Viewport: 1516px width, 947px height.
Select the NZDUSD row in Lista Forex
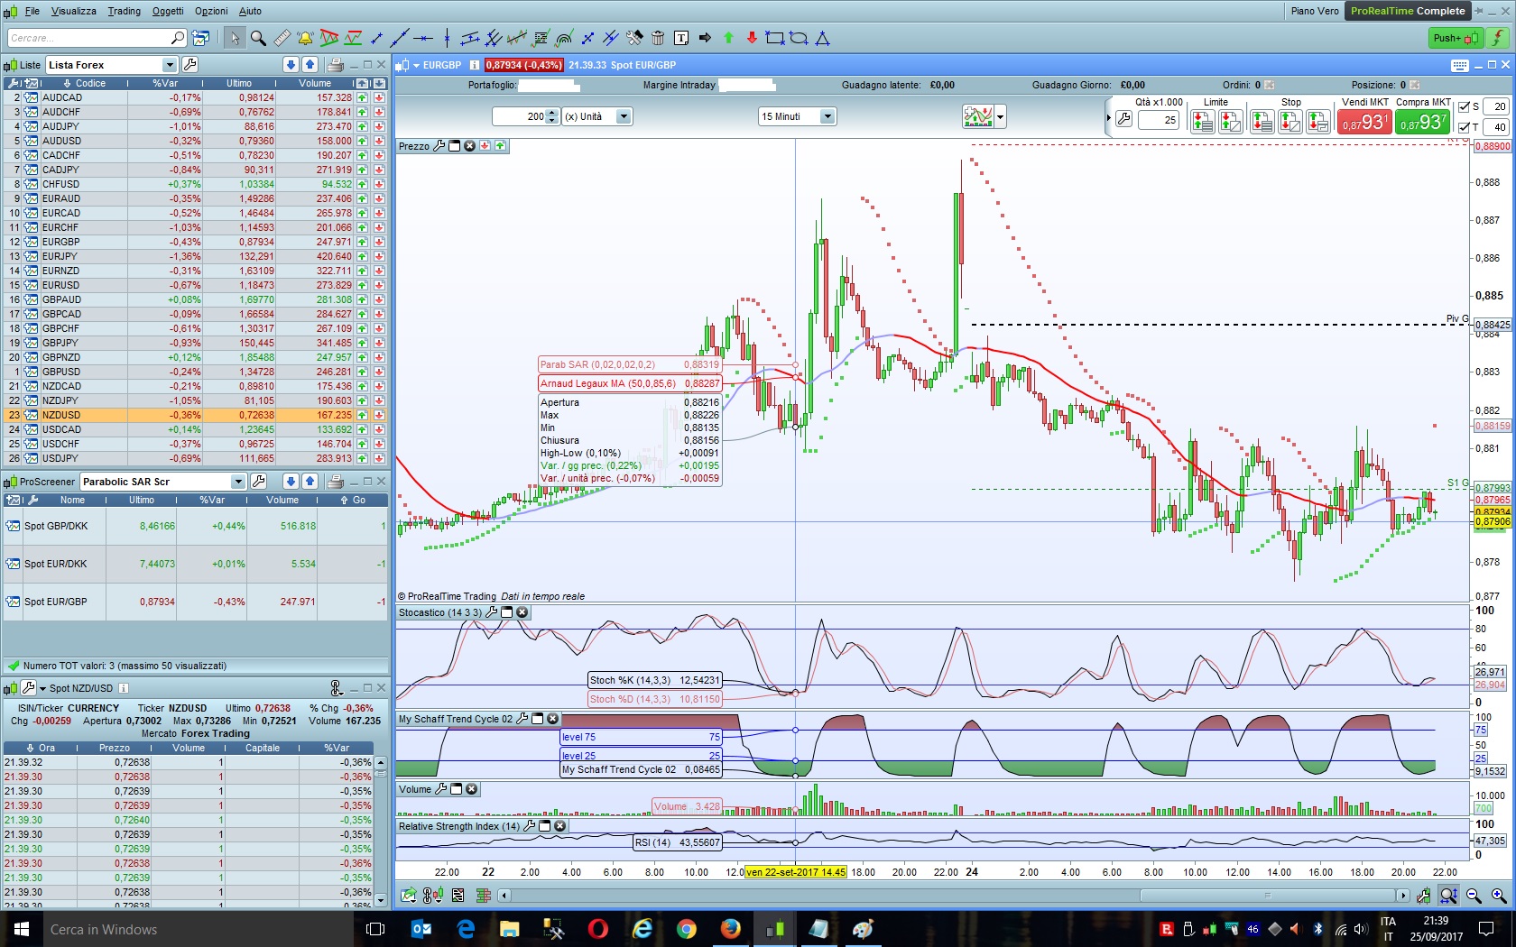[196, 415]
